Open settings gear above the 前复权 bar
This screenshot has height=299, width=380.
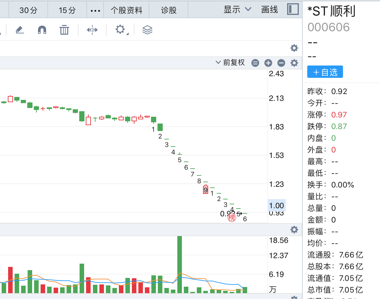(x=294, y=48)
